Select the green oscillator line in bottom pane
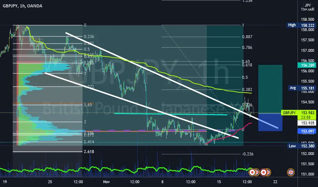The height and width of the screenshot is (187, 318). click(x=126, y=170)
